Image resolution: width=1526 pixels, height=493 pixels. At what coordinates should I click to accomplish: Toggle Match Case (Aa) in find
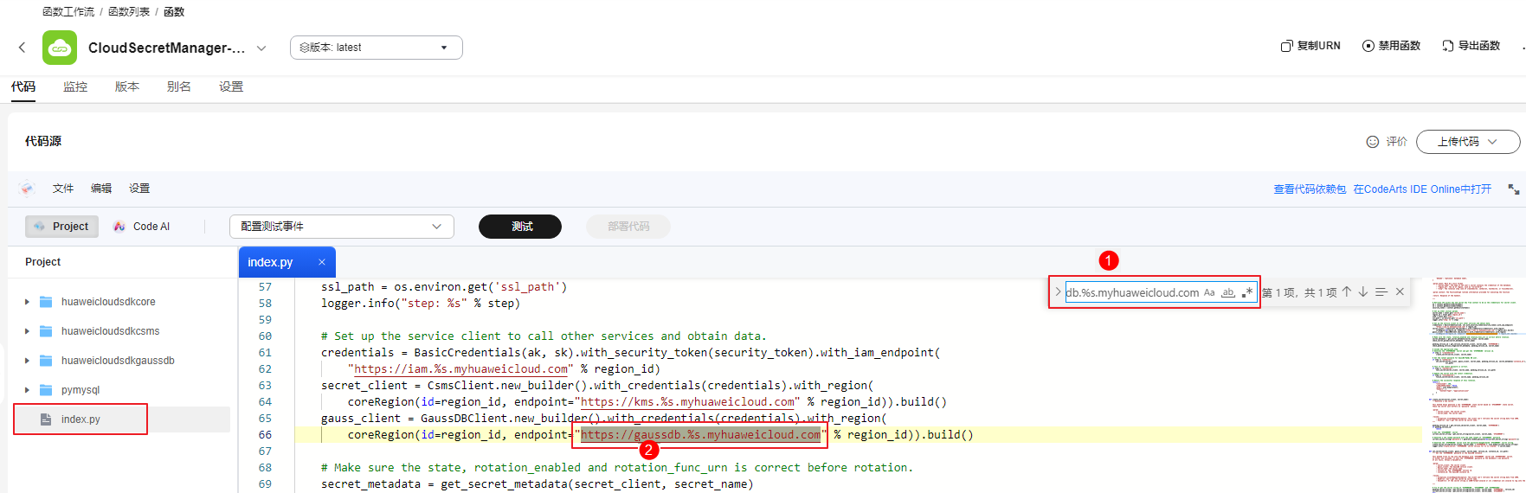(1209, 292)
